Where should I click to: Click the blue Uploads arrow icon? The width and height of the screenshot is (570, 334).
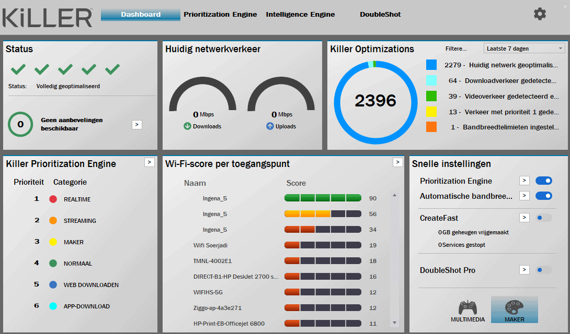tap(270, 126)
